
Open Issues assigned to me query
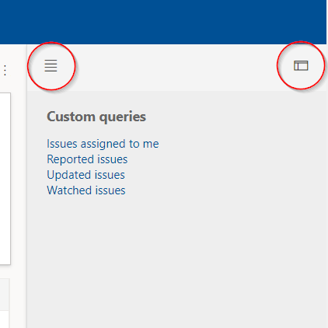tap(103, 144)
